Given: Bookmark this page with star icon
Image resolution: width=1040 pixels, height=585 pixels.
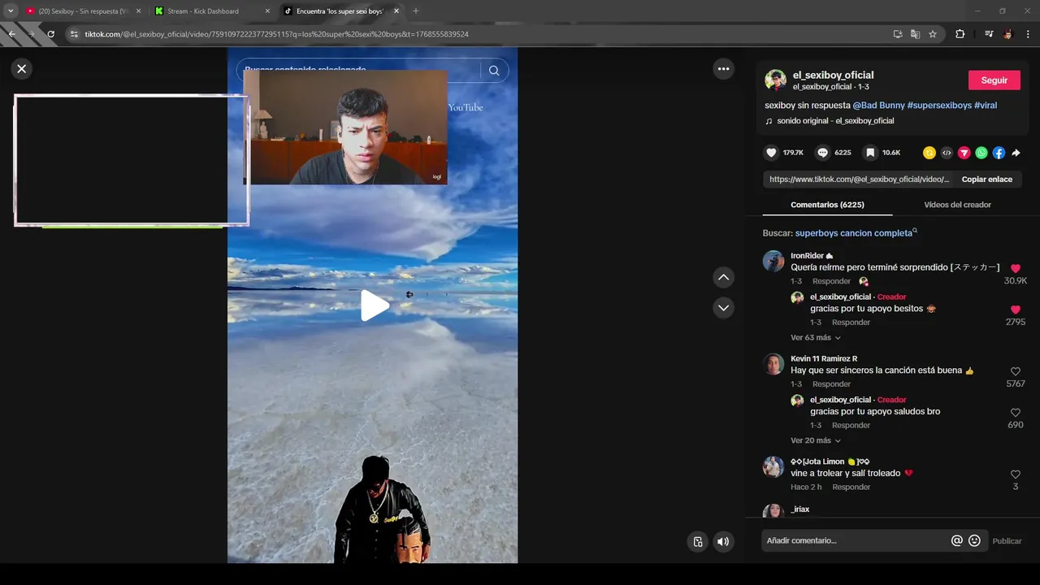Looking at the screenshot, I should coord(933,34).
